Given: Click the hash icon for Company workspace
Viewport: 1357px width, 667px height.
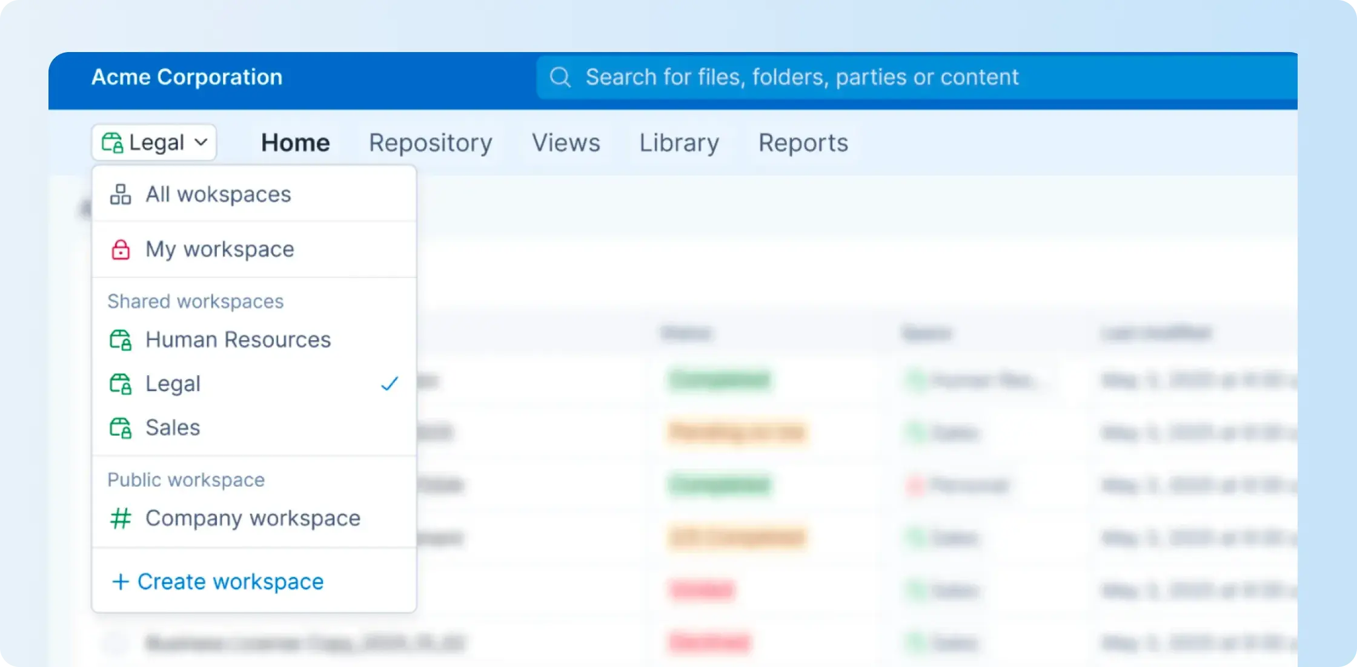Looking at the screenshot, I should pos(121,519).
